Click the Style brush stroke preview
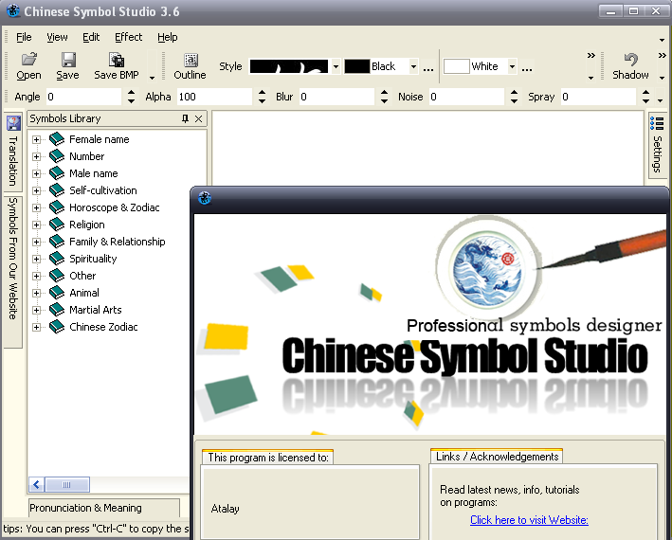Viewport: 672px width, 540px height. 289,66
